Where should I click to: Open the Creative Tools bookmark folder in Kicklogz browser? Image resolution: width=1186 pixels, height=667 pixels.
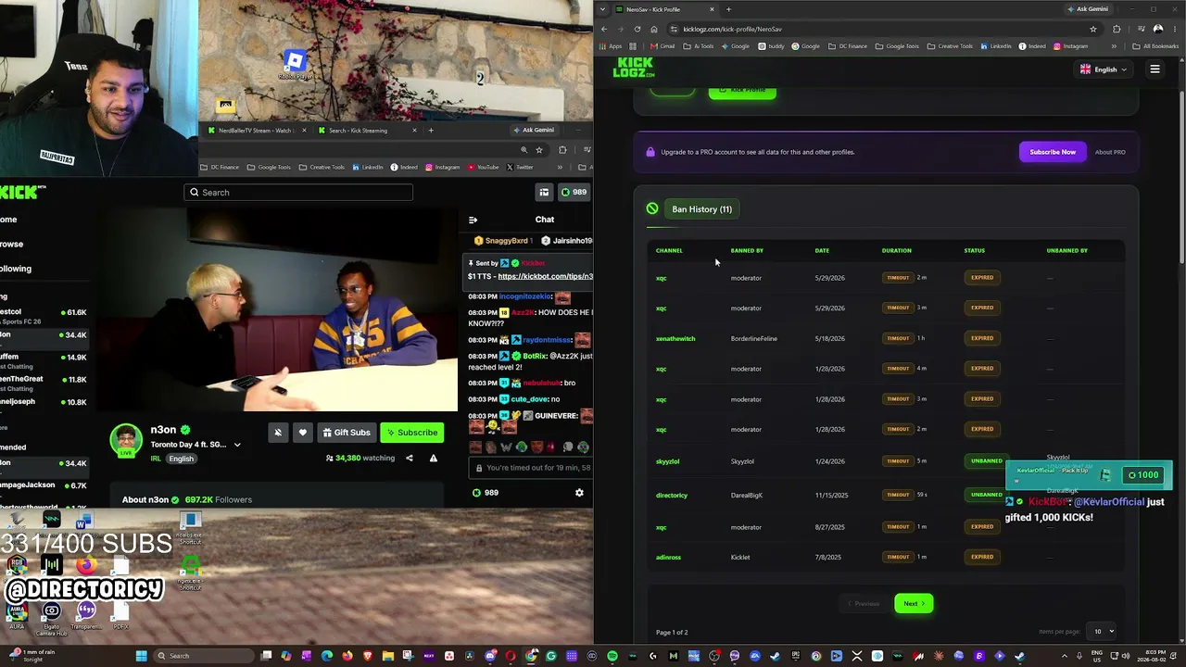(950, 46)
